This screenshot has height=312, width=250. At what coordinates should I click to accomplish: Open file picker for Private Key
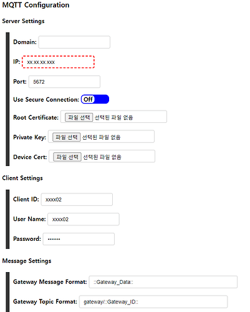(x=66, y=137)
